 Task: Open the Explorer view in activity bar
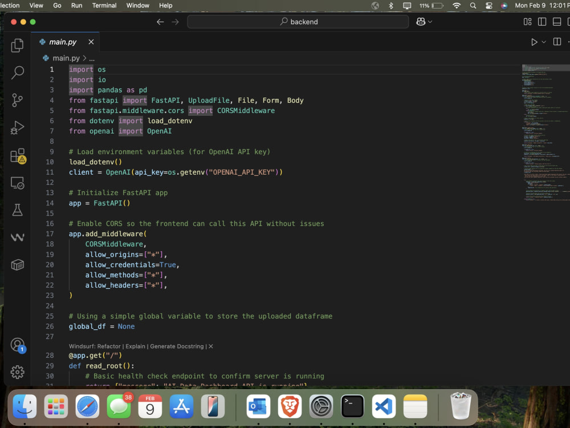click(17, 46)
